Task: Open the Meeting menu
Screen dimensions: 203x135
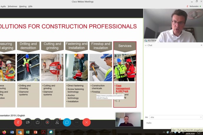Action: click(23, 6)
